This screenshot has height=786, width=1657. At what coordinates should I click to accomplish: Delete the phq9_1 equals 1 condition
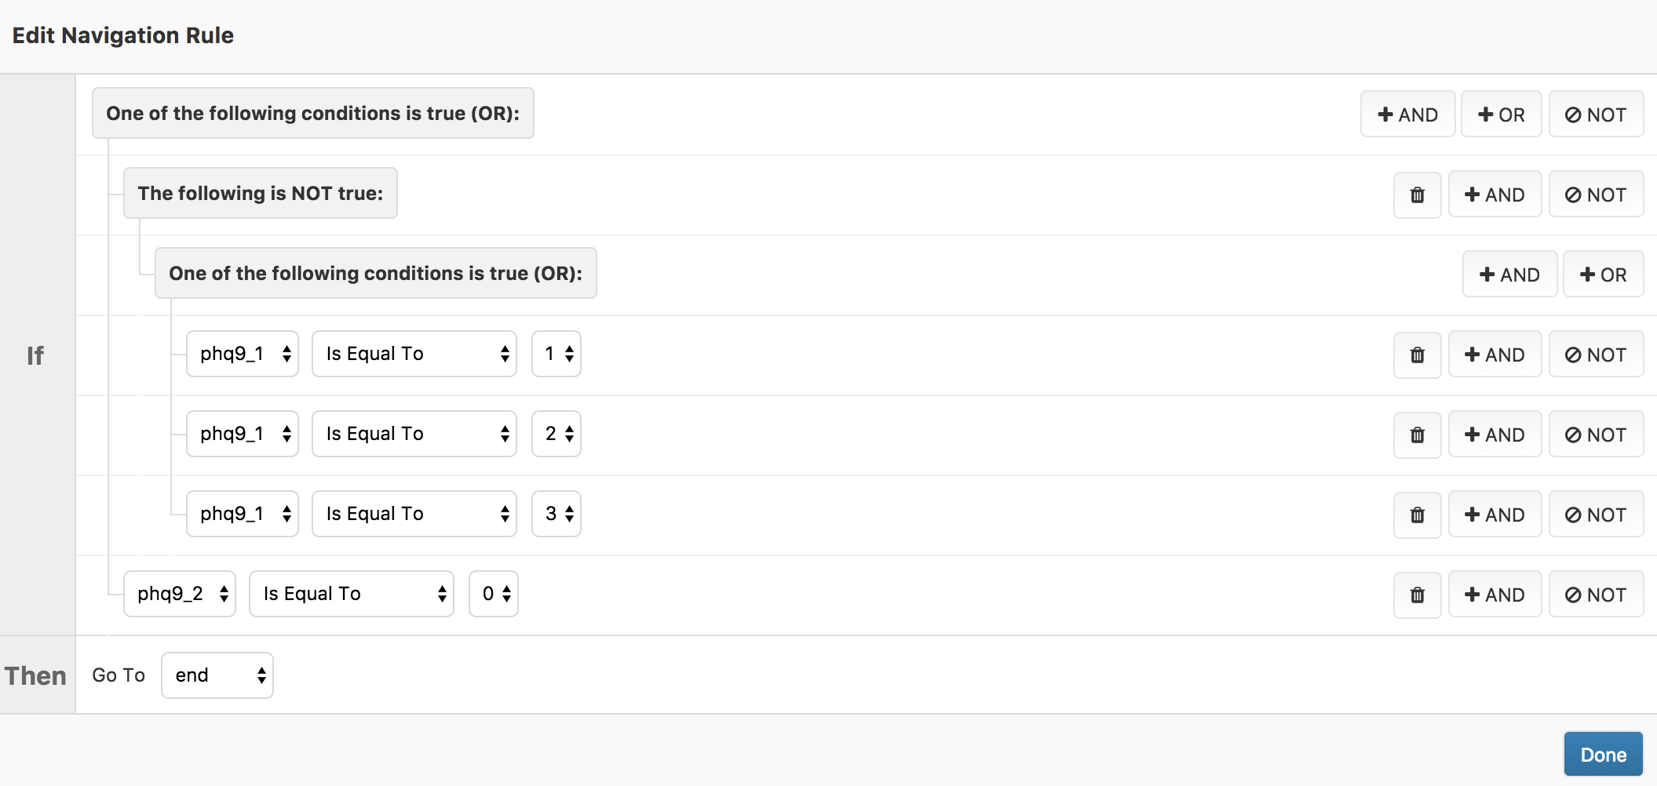1417,355
